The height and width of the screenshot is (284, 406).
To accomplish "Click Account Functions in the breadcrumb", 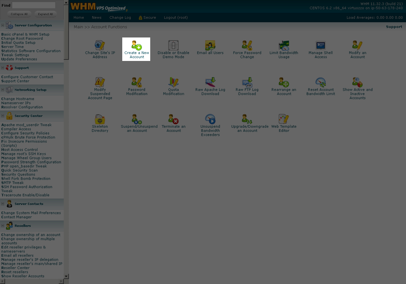I will pyautogui.click(x=109, y=27).
